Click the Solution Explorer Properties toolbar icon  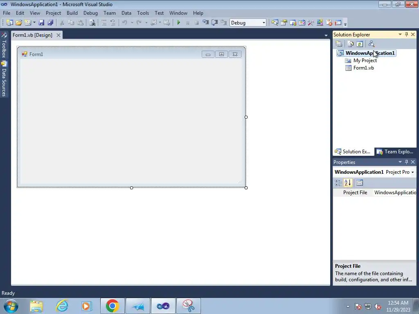pyautogui.click(x=339, y=44)
